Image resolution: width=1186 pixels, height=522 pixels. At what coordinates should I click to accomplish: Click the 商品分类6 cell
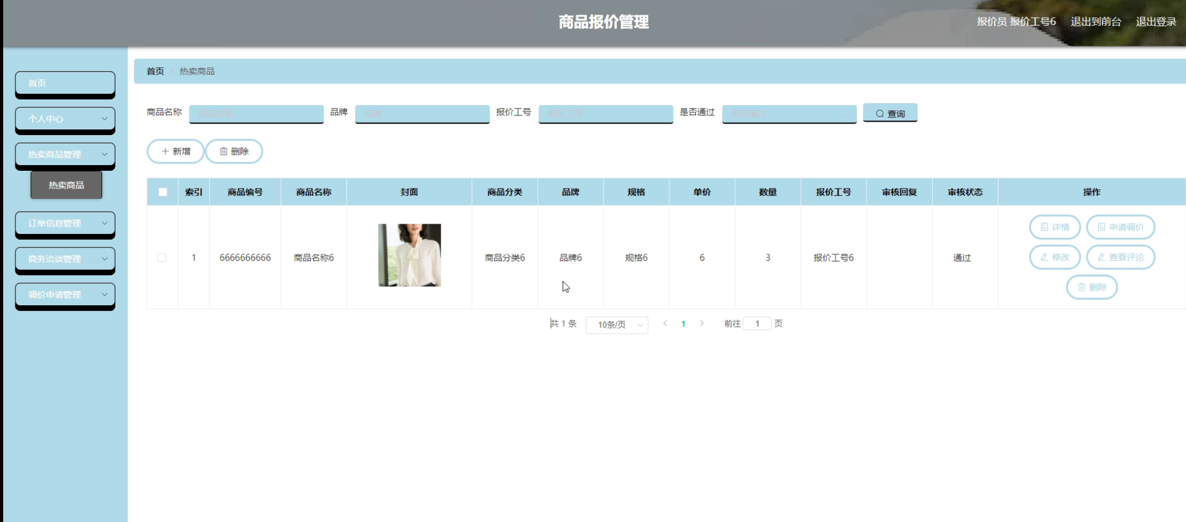505,258
